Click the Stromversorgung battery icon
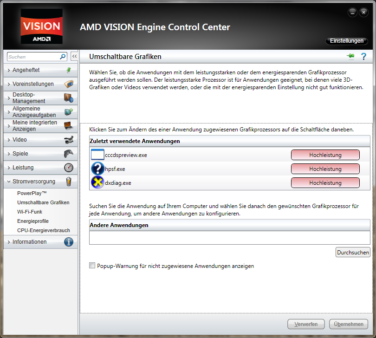 pos(69,181)
